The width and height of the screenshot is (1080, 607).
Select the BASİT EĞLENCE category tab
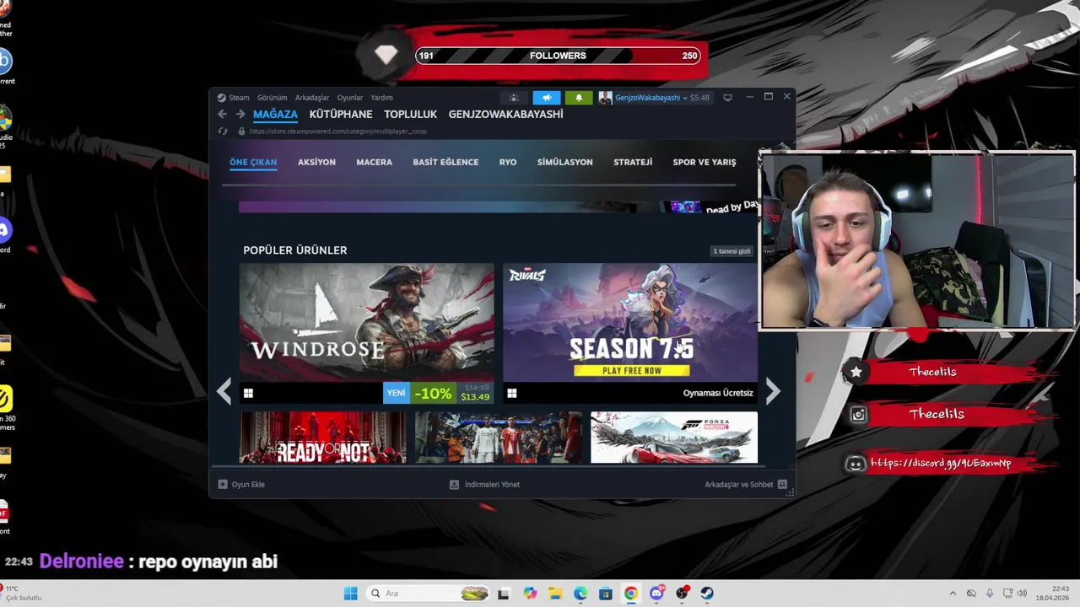click(x=445, y=162)
